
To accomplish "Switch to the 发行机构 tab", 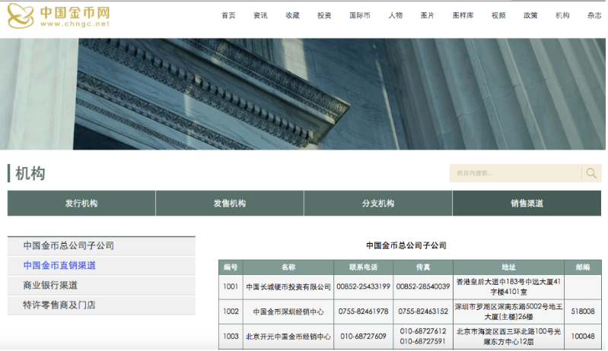I will click(x=81, y=204).
